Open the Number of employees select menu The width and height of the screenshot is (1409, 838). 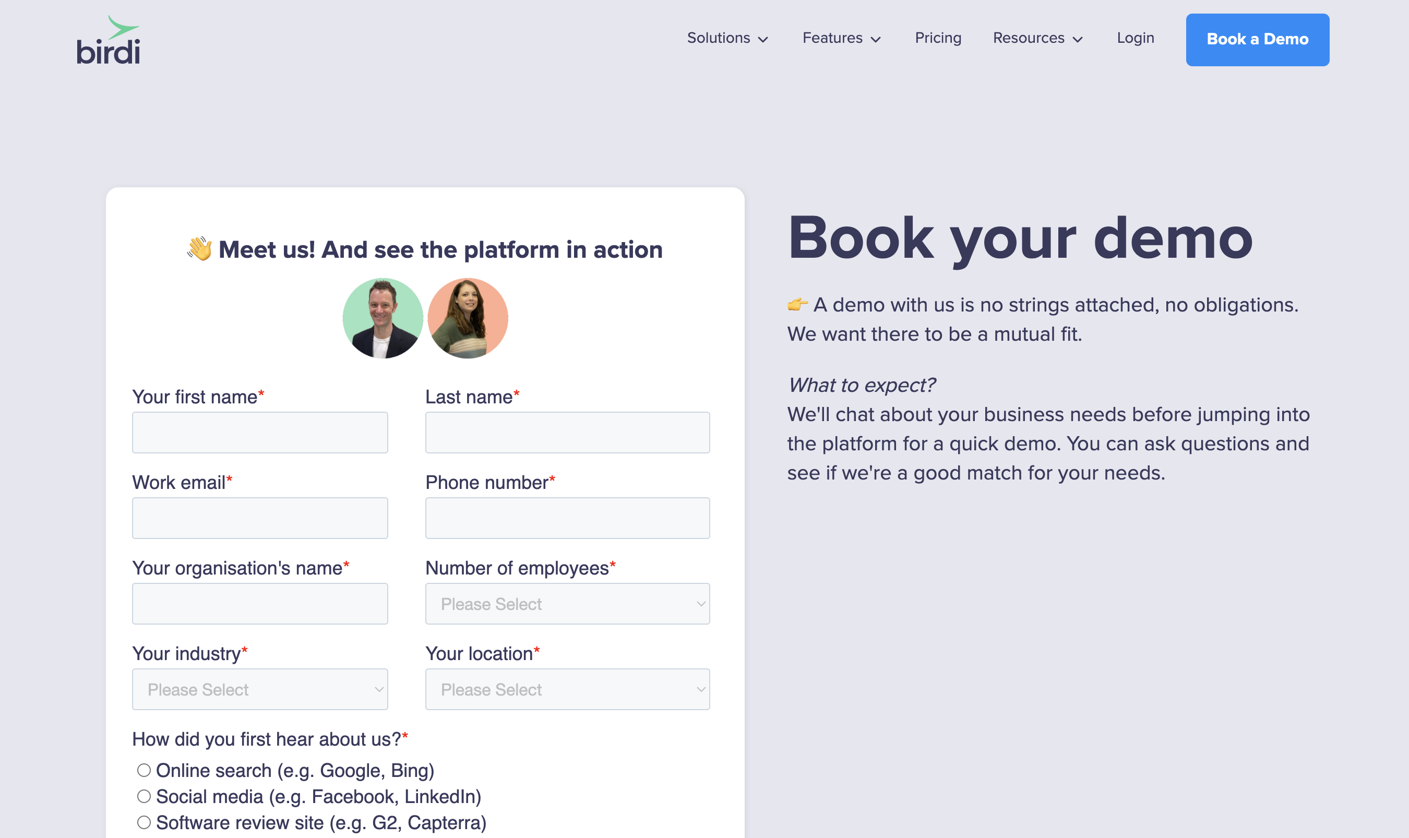566,603
